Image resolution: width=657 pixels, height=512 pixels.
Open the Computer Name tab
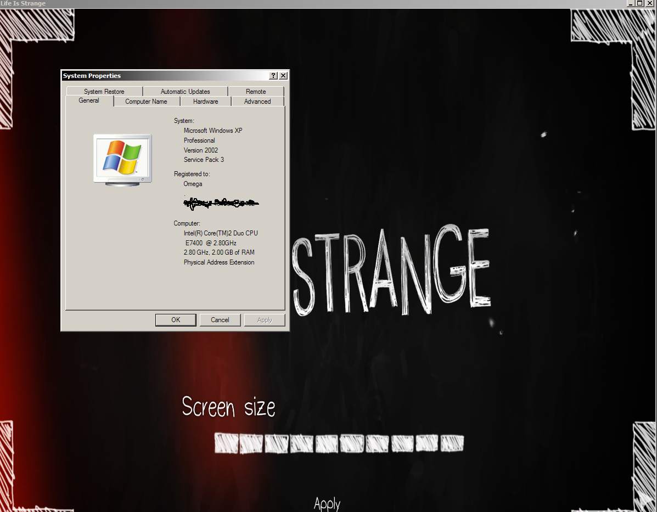coord(146,102)
